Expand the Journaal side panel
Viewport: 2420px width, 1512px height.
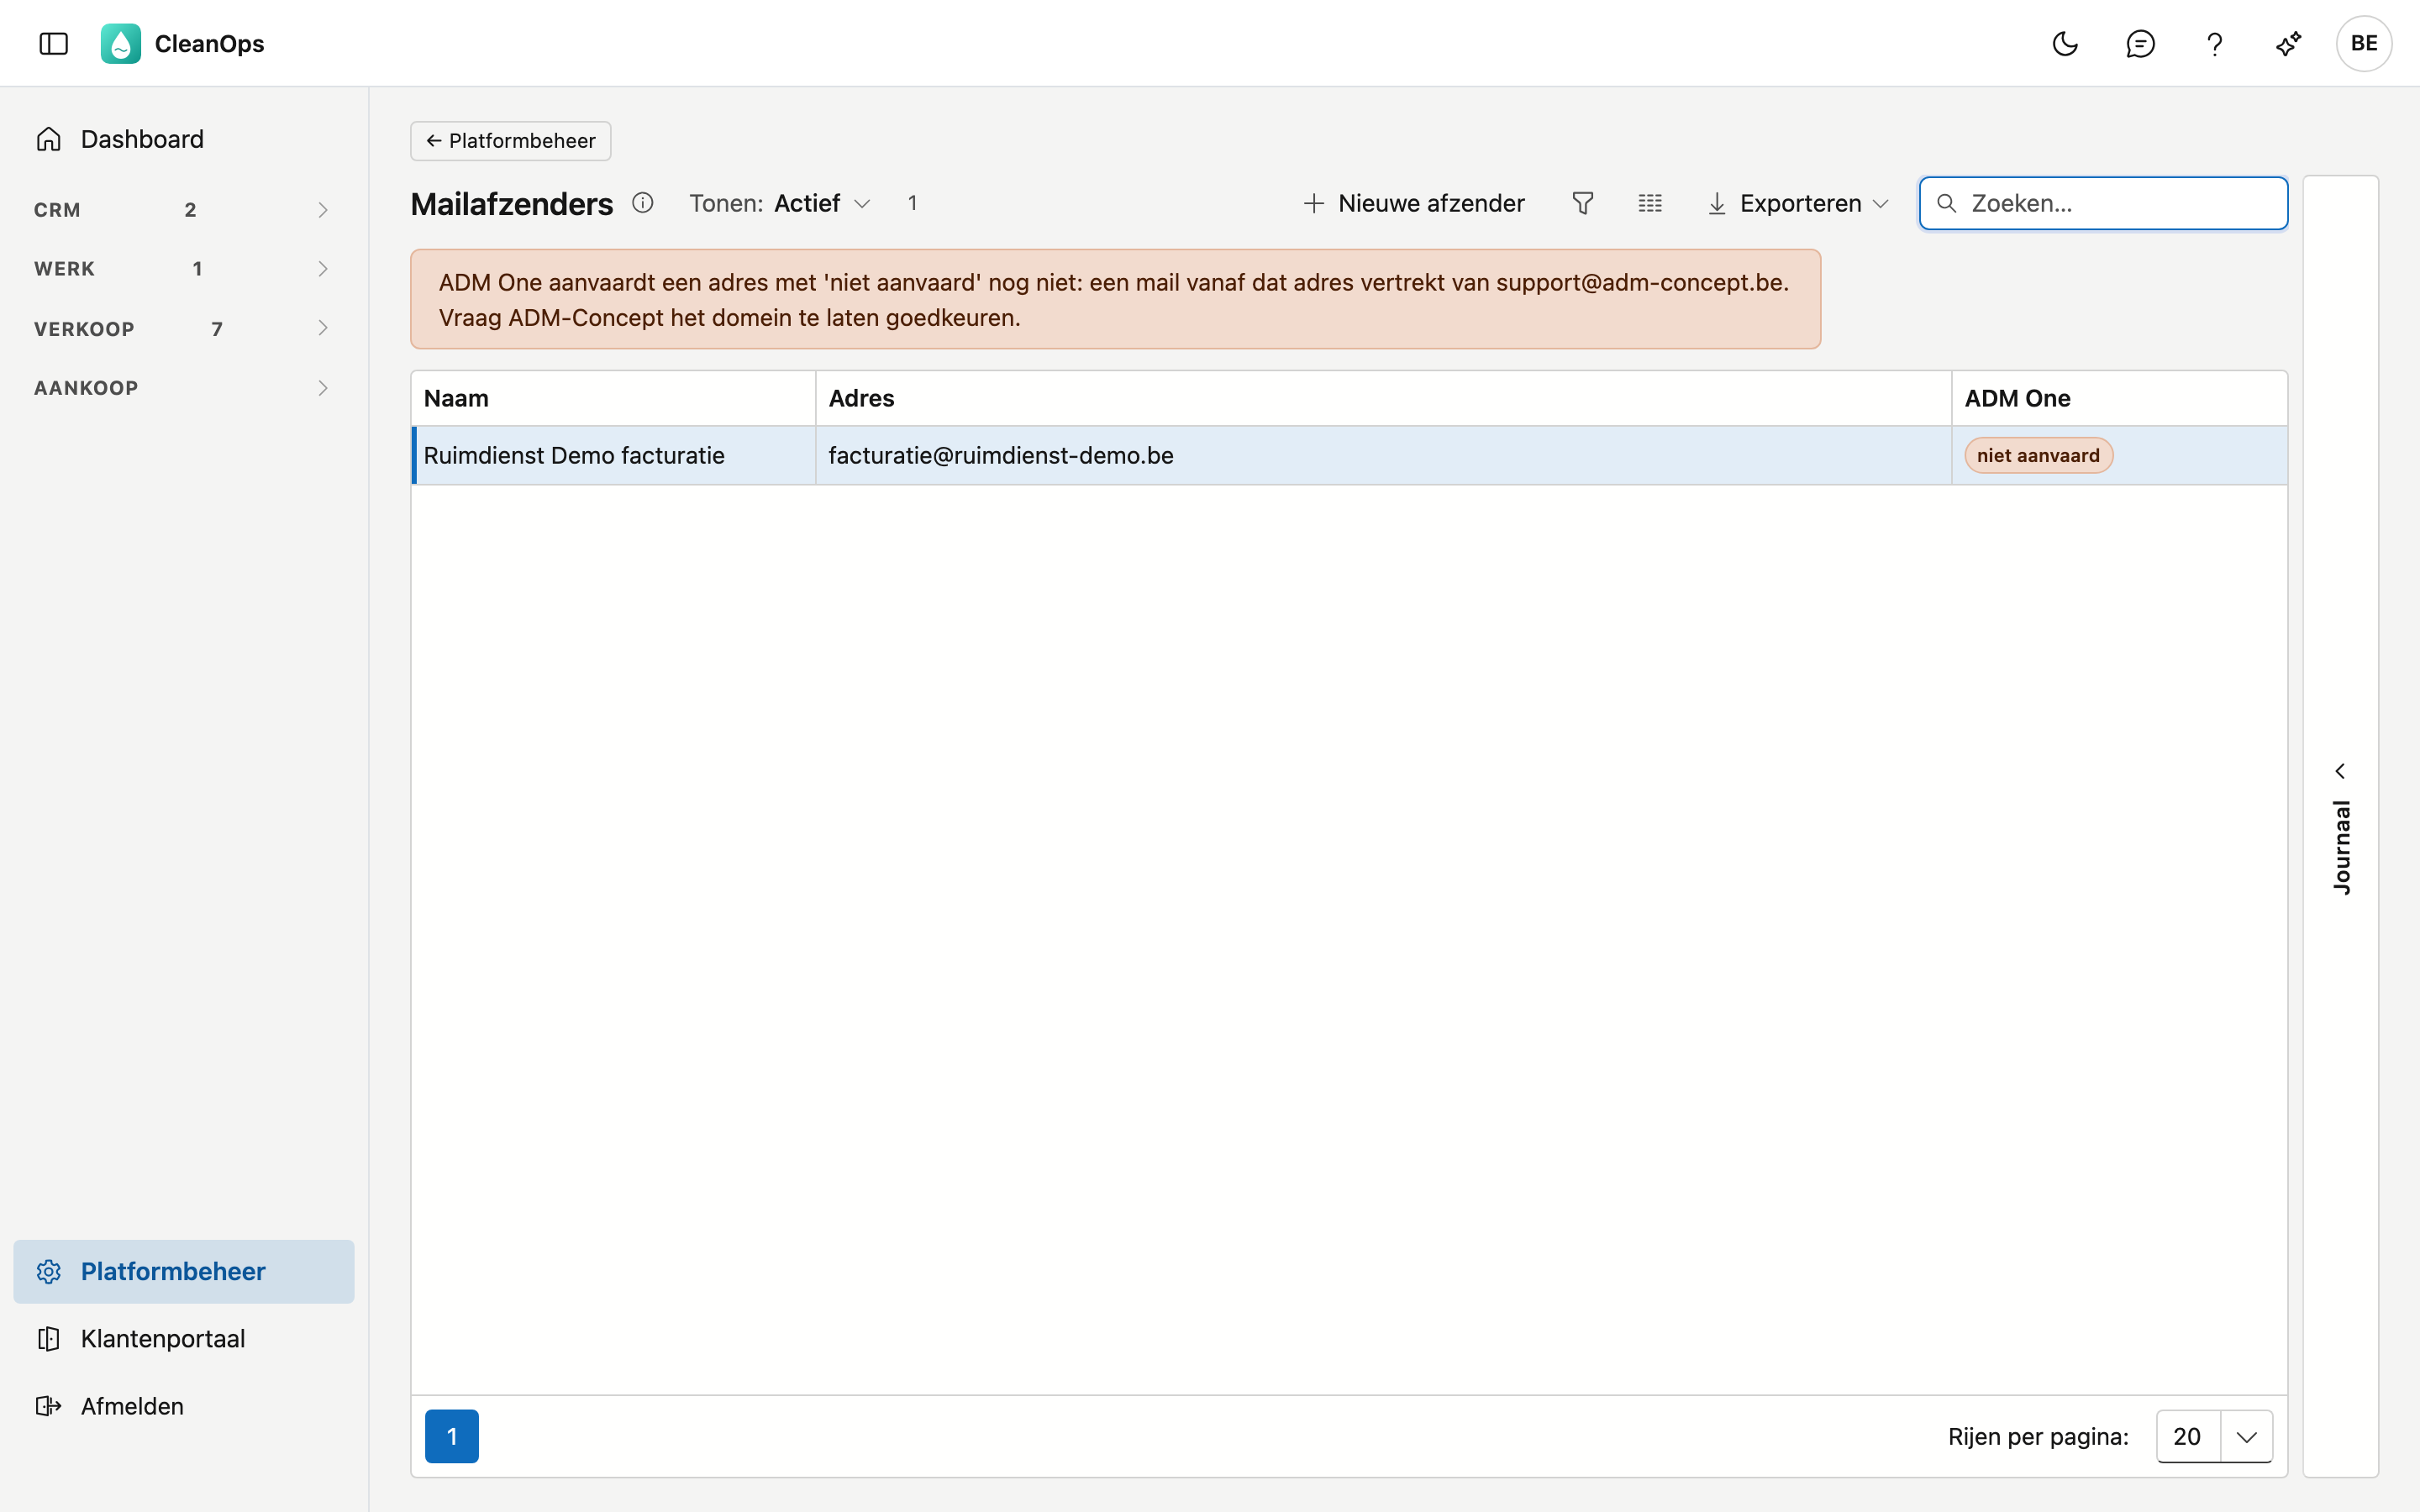[x=2340, y=826]
